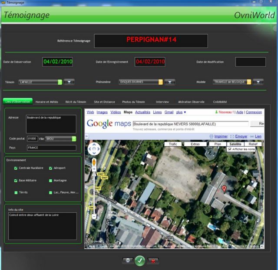Click the Lien link

(258, 136)
